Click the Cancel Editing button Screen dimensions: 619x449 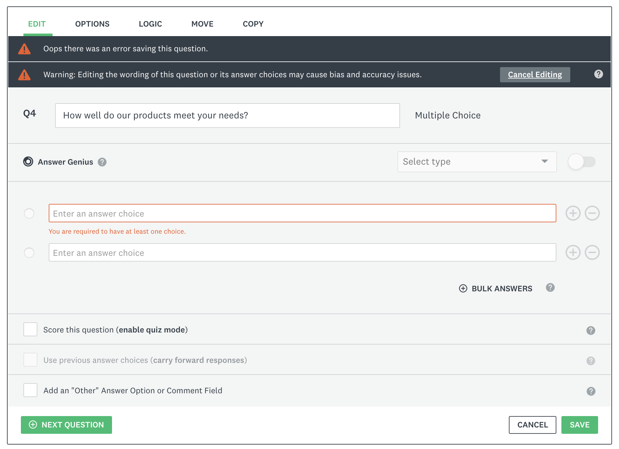pos(535,74)
